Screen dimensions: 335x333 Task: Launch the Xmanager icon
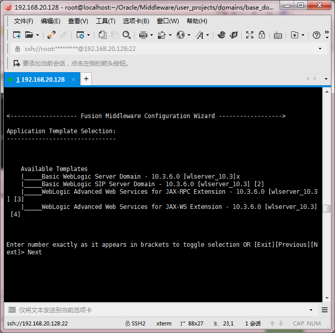click(x=234, y=35)
